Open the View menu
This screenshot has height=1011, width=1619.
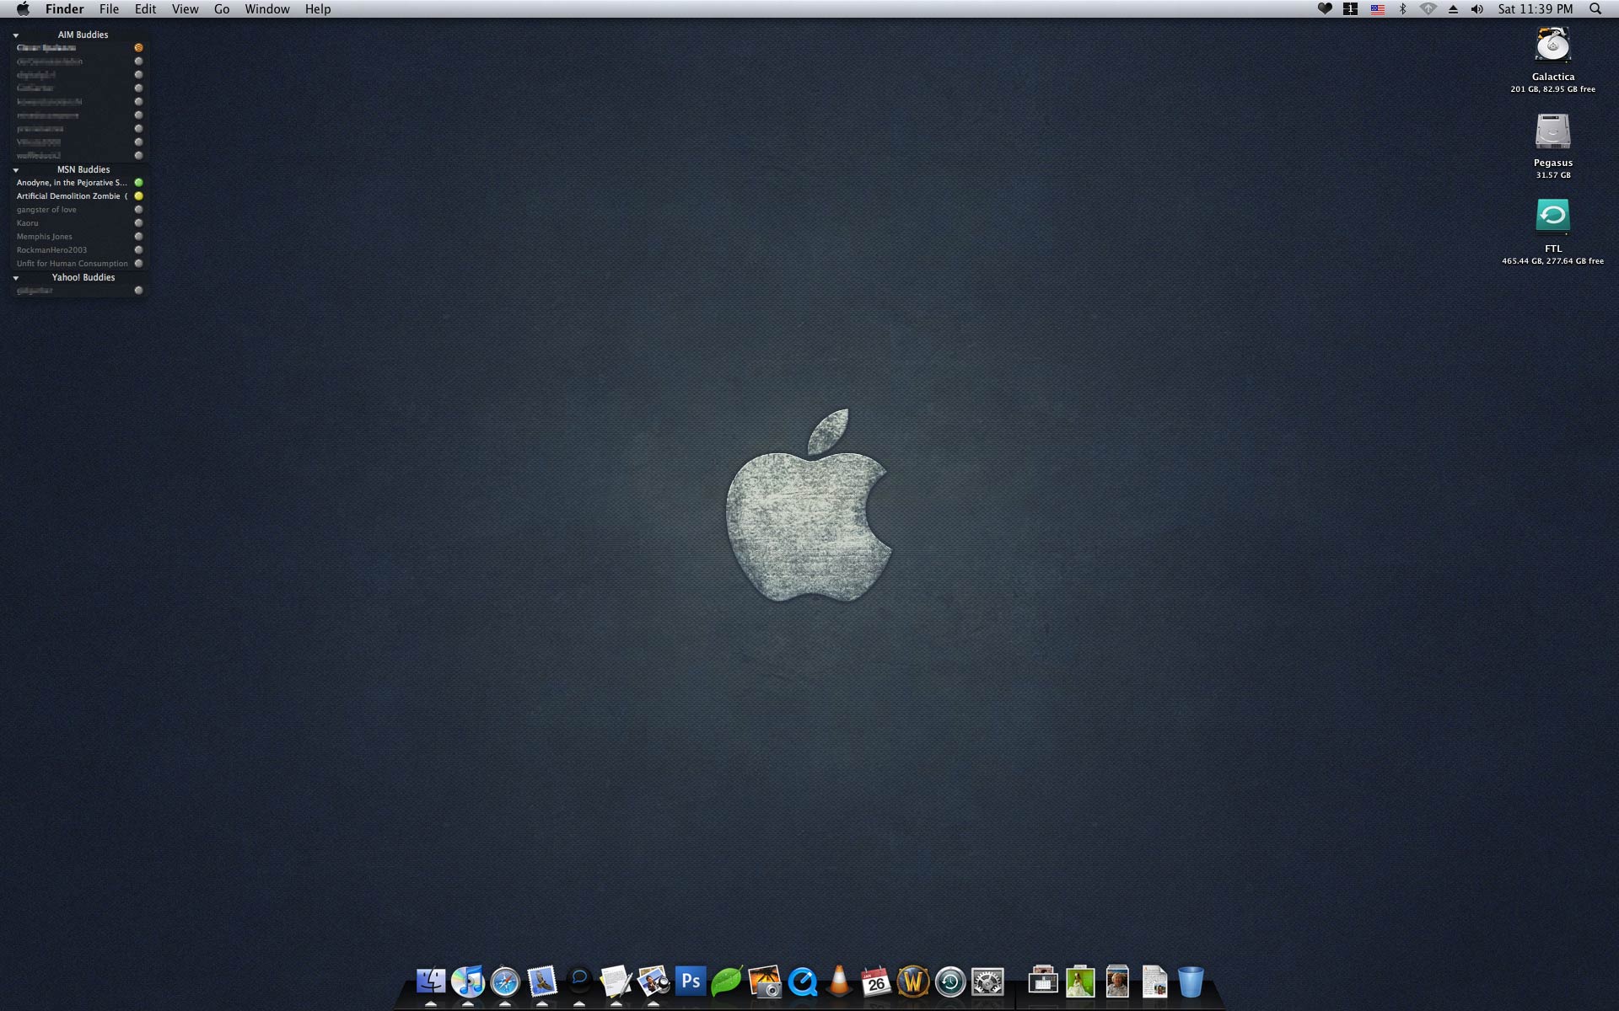pyautogui.click(x=185, y=8)
